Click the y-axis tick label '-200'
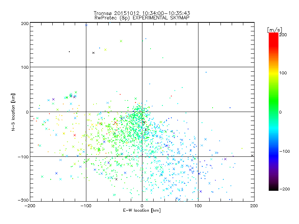This screenshot has width=299, height=224. coord(23,200)
